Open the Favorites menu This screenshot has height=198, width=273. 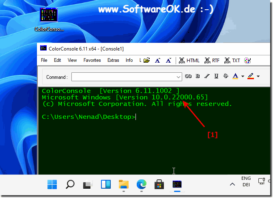click(x=92, y=60)
